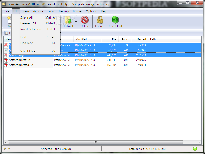Choose Invert Selection menu entry
Screen dimensions: 205x154
(x=36, y=29)
